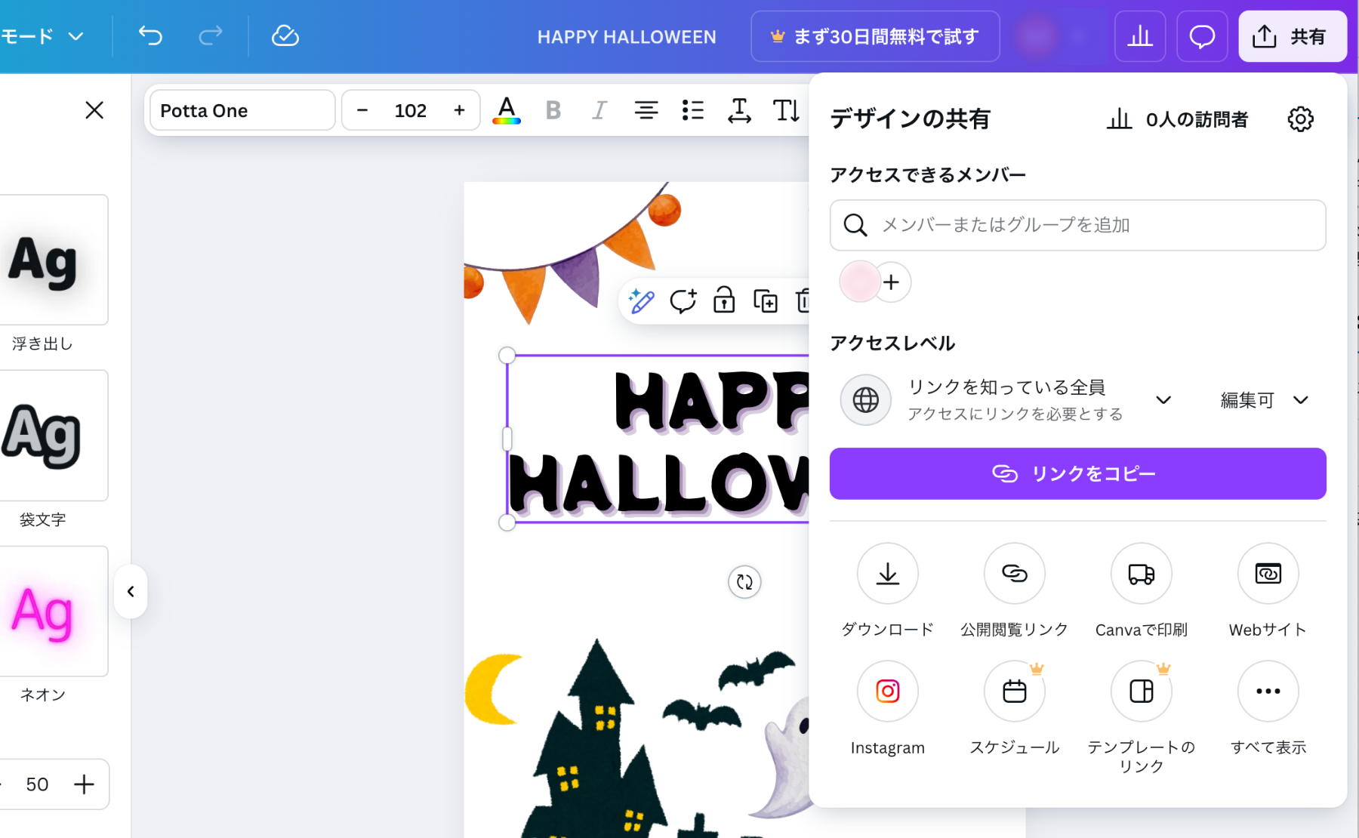
Task: Click the Instagram share icon
Action: [887, 692]
